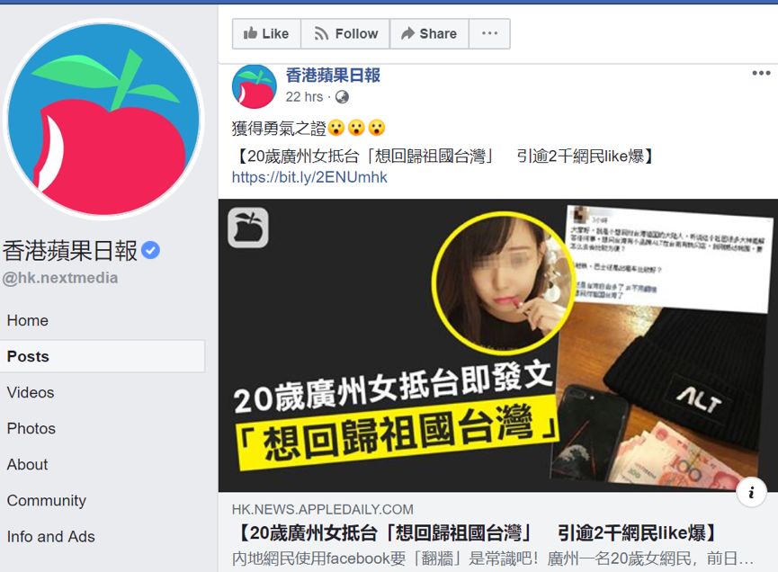
Task: Open the large apple profile picture
Action: (103, 120)
